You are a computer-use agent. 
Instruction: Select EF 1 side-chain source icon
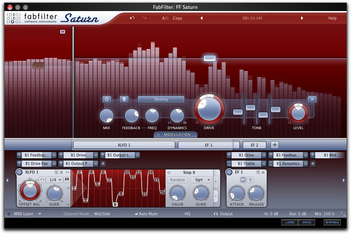(x=250, y=180)
